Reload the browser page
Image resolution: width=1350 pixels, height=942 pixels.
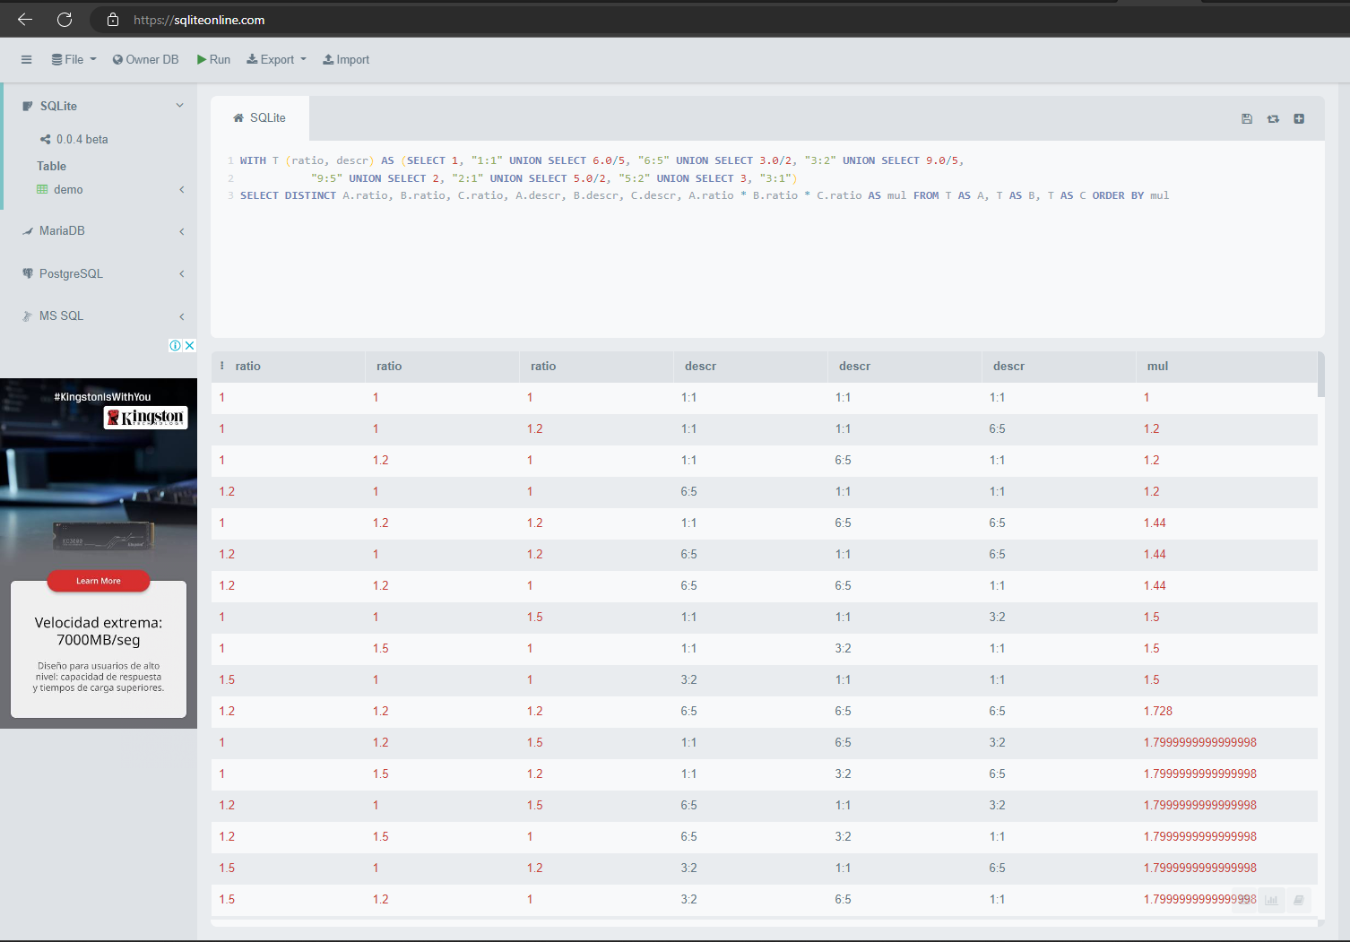[x=65, y=20]
